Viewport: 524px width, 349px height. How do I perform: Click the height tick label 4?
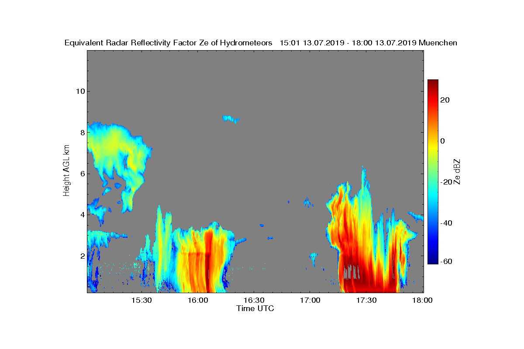point(82,215)
